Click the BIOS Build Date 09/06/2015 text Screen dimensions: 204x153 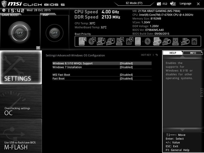151,34
